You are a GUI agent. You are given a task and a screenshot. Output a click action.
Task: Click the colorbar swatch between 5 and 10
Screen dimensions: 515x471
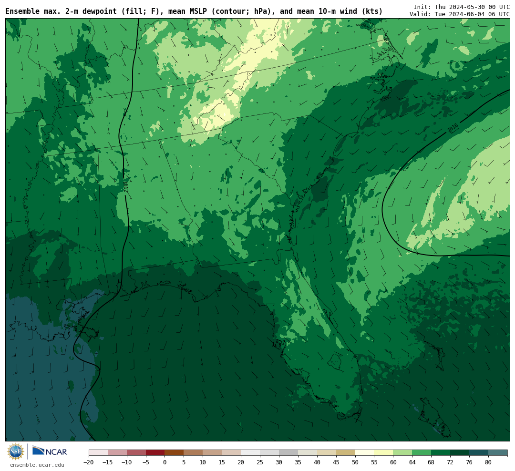click(193, 453)
